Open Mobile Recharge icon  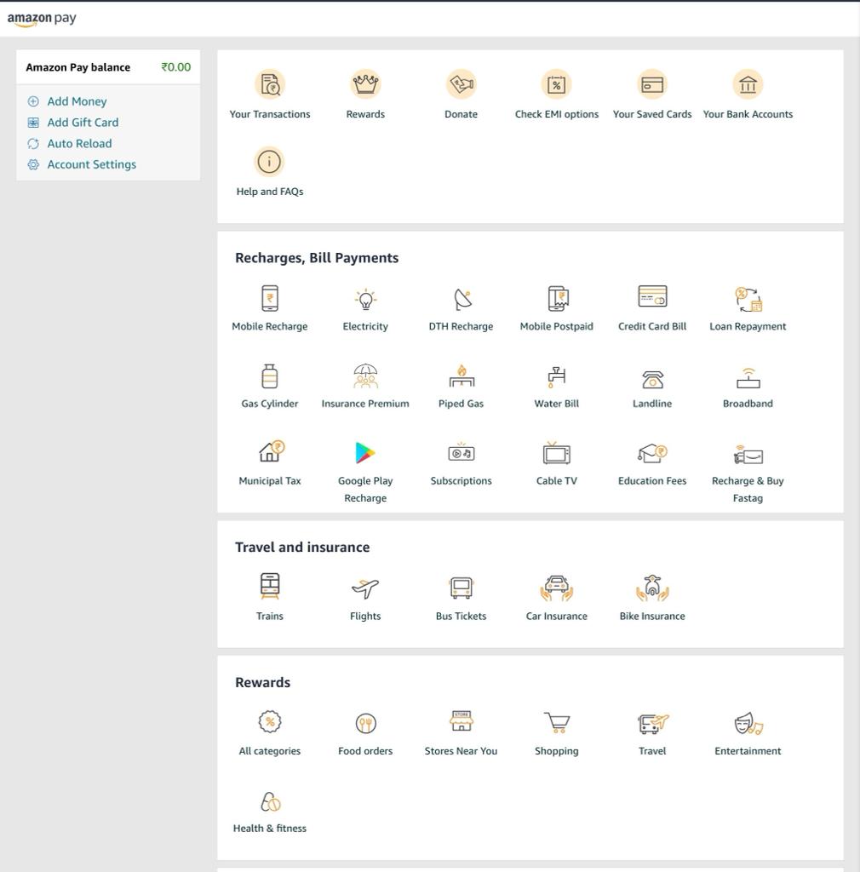pos(269,299)
